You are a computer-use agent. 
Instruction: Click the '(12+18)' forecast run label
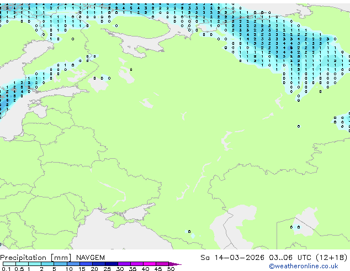(332, 258)
